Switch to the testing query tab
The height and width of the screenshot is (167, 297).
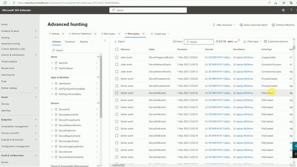coord(54,34)
